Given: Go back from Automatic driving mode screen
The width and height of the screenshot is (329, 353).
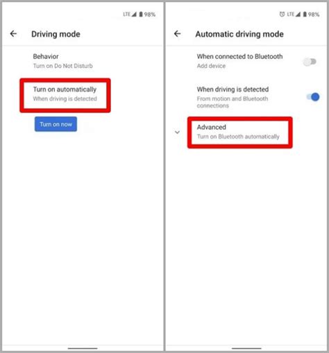Looking at the screenshot, I should click(x=177, y=34).
